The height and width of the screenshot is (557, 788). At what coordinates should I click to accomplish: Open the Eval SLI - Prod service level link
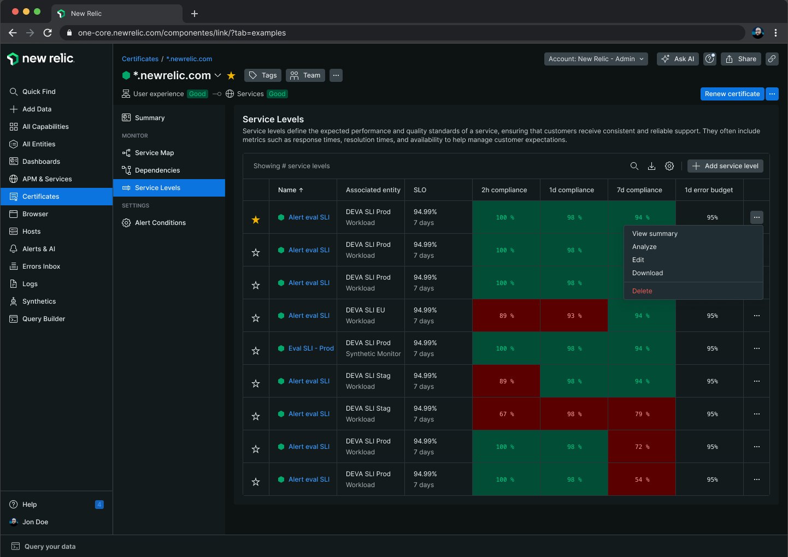[311, 348]
